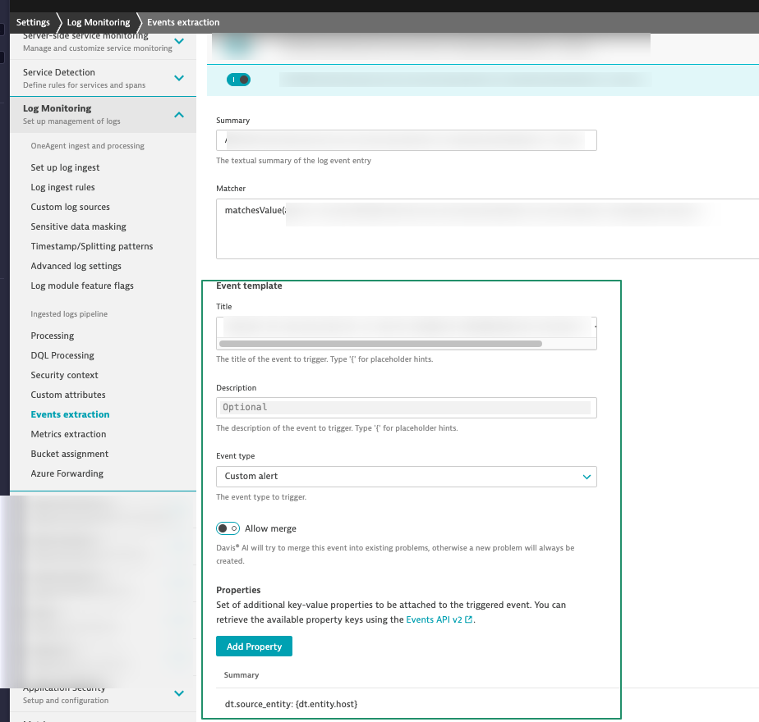Viewport: 759px width, 722px height.
Task: Disable the rule enabled toggle at top
Action: tap(238, 80)
